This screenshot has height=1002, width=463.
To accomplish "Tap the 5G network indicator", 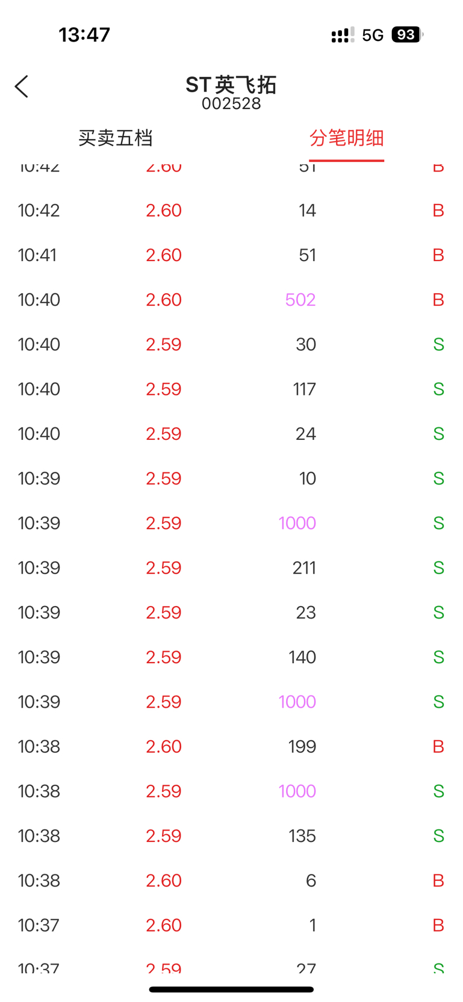I will (x=373, y=35).
